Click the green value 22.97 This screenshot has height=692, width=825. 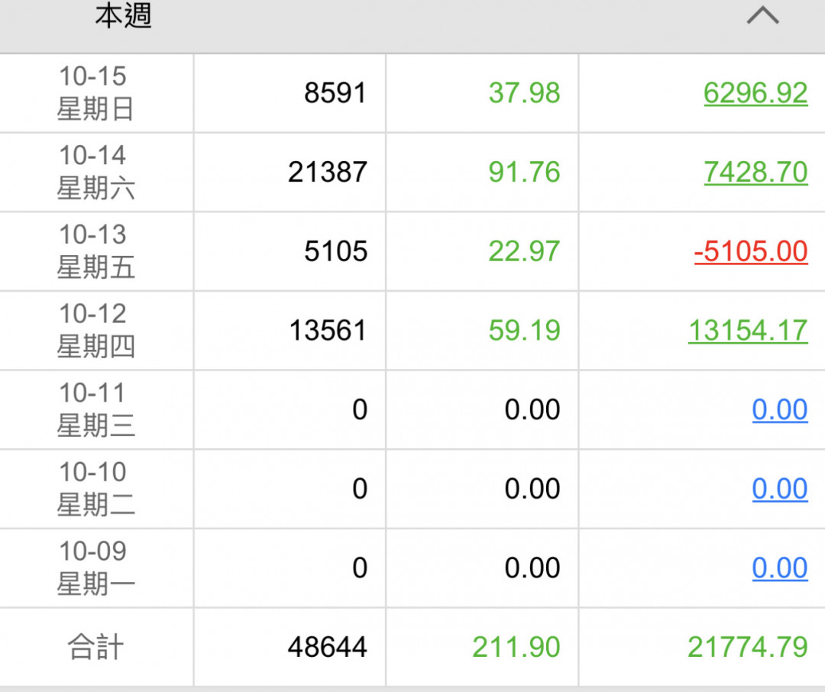[x=524, y=251]
